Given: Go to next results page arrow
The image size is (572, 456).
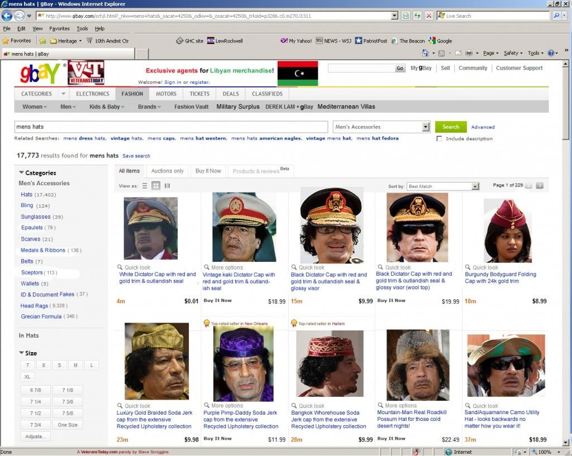Looking at the screenshot, I should 540,185.
